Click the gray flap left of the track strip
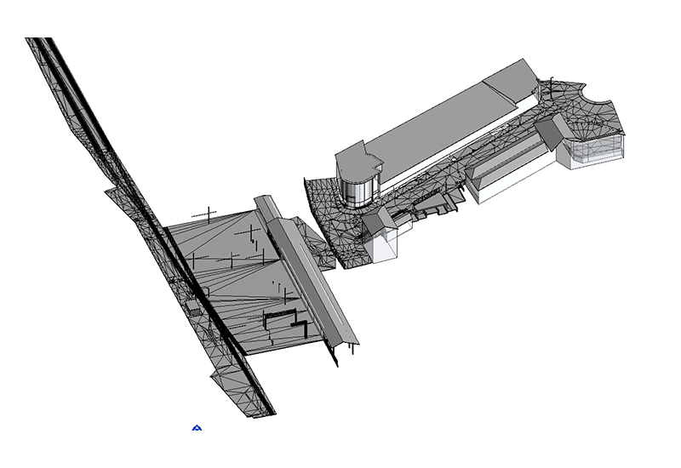Viewport: 681px width, 468px height. (x=119, y=200)
